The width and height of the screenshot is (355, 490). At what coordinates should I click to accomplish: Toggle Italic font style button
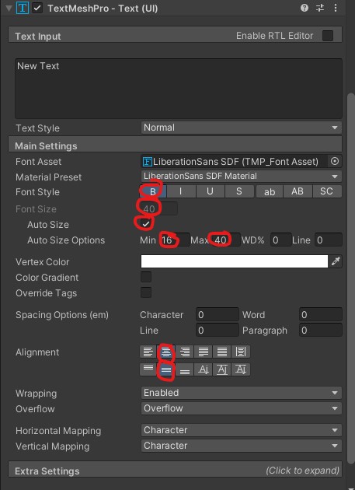pyautogui.click(x=181, y=191)
